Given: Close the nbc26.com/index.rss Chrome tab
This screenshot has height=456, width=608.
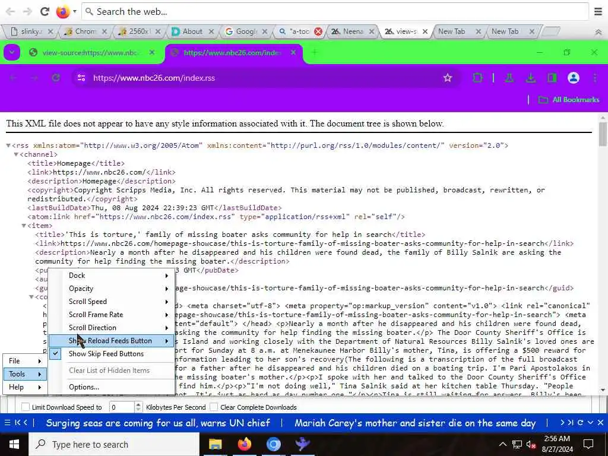Looking at the screenshot, I should coord(293,52).
